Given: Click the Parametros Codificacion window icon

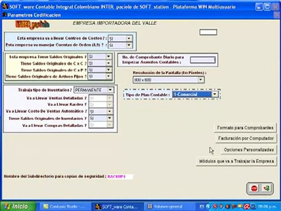Looking at the screenshot, I should tap(4, 15).
